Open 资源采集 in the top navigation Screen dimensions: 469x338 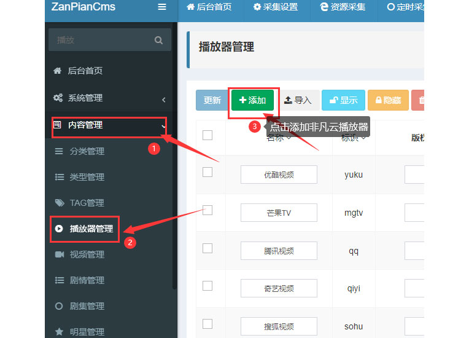(343, 7)
